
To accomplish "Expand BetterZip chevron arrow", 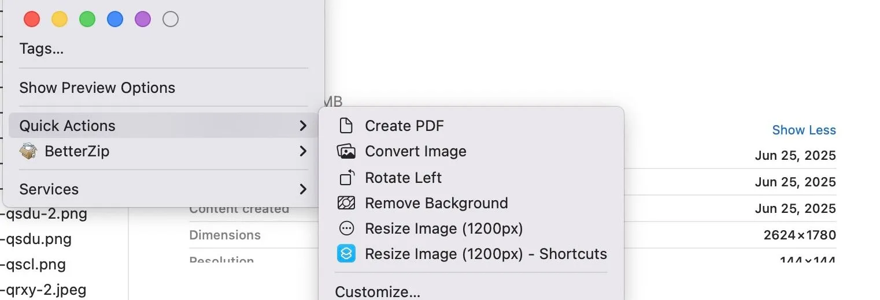I will [x=303, y=152].
